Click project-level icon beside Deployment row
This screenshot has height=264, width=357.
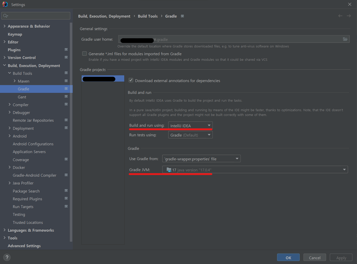66,128
